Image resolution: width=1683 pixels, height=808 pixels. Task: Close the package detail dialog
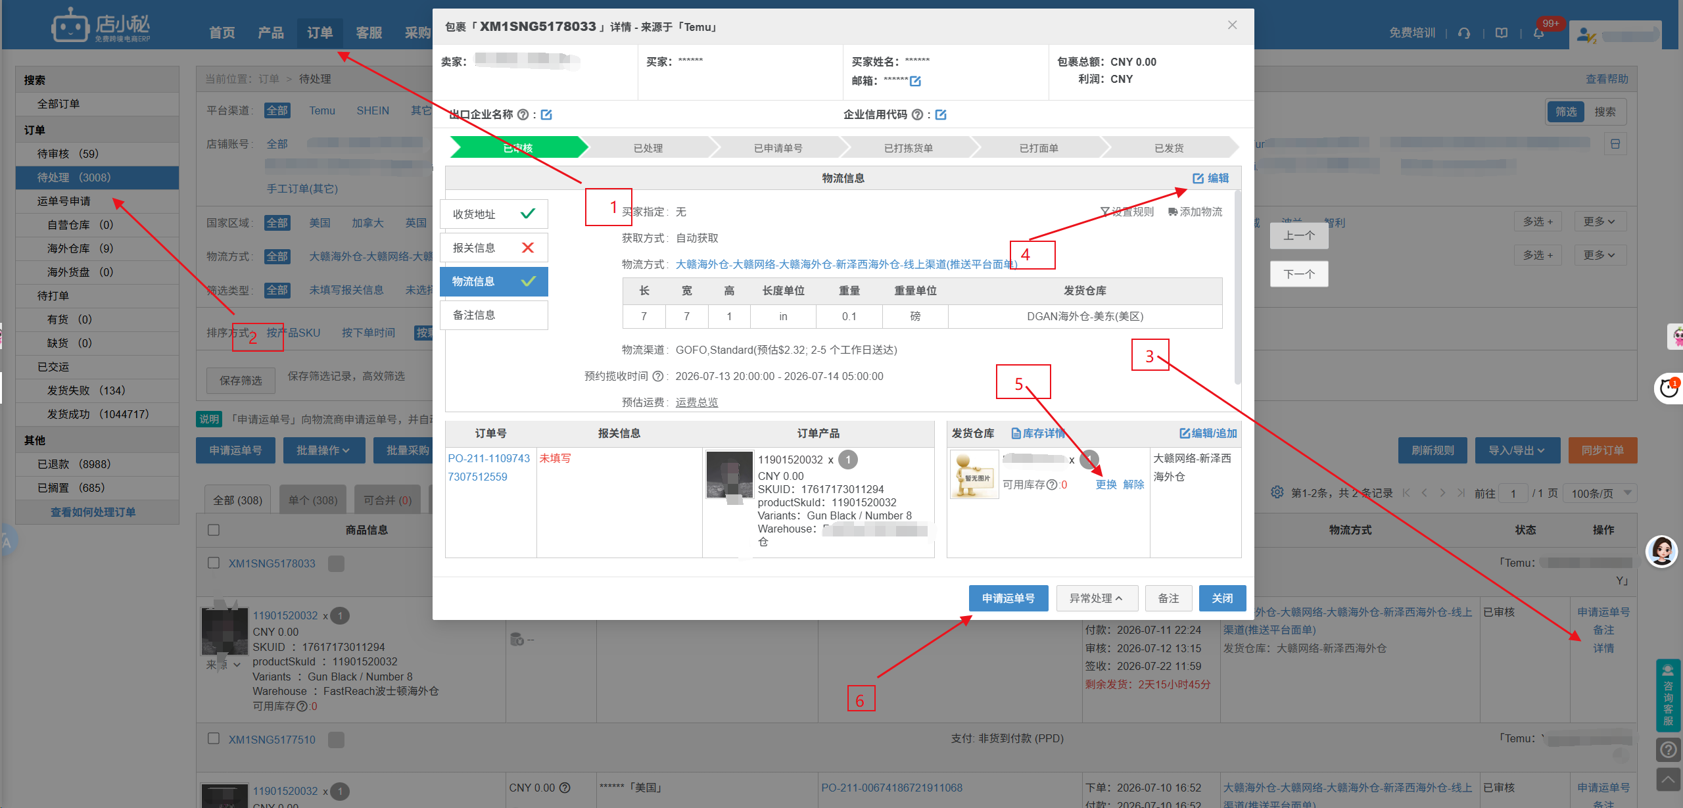[1232, 25]
